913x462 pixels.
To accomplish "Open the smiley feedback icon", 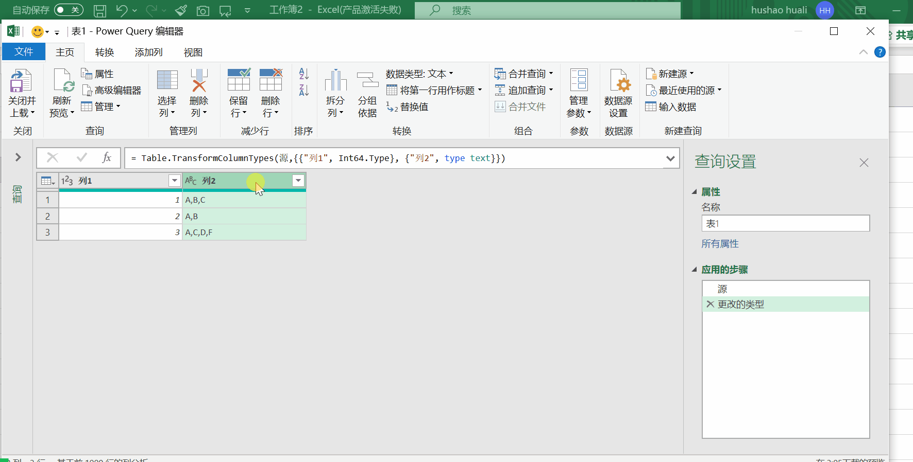I will click(x=37, y=32).
